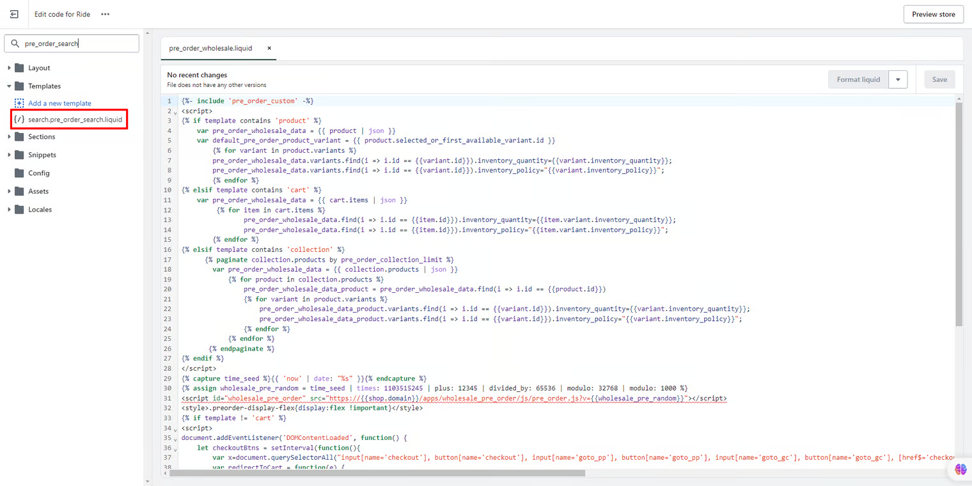972x486 pixels.
Task: Open the Format liquid dropdown arrow
Action: (898, 80)
